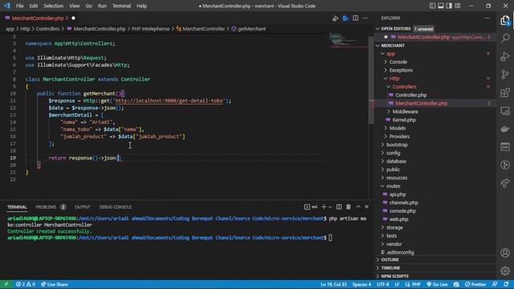The image size is (514, 289).
Task: Open the Terminal menu
Action: pos(121,6)
